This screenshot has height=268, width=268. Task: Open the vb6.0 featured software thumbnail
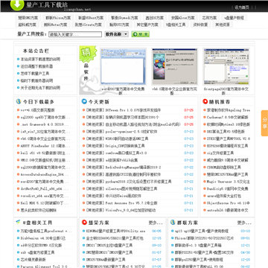tap(175, 67)
